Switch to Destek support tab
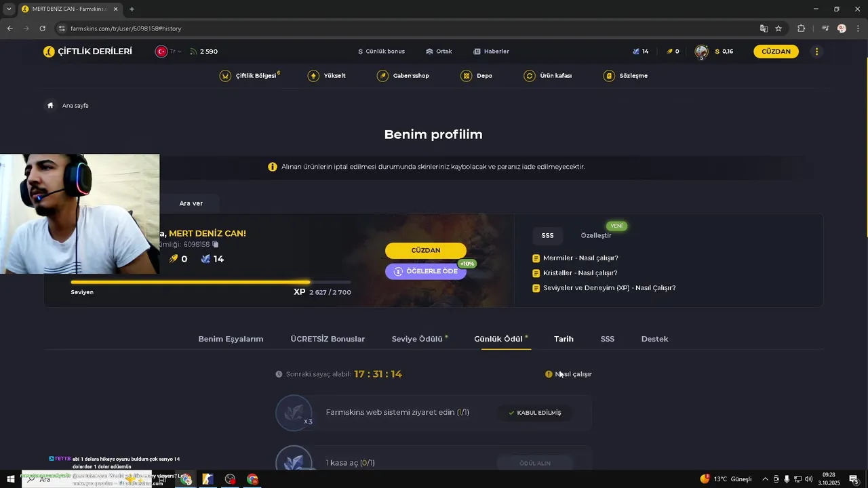 point(654,339)
